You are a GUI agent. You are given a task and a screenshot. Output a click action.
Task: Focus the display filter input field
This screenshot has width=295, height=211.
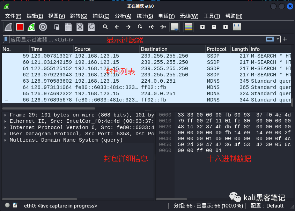pos(137,39)
